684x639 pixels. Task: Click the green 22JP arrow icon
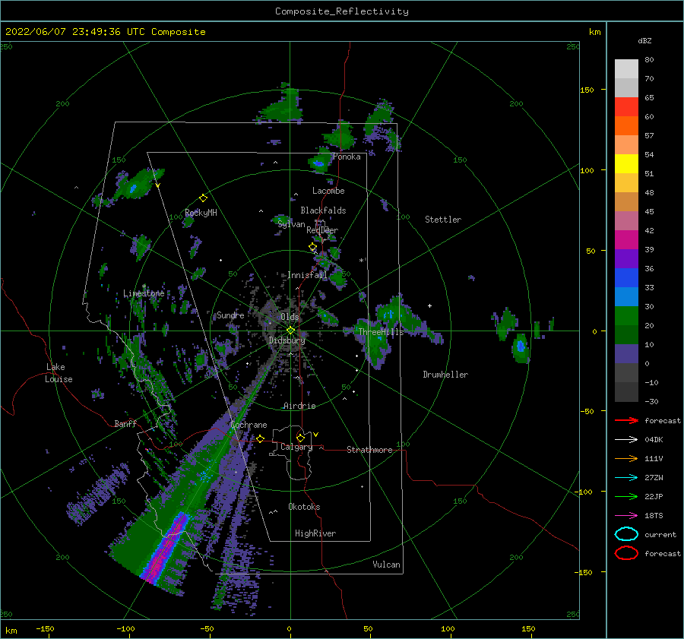click(x=626, y=496)
